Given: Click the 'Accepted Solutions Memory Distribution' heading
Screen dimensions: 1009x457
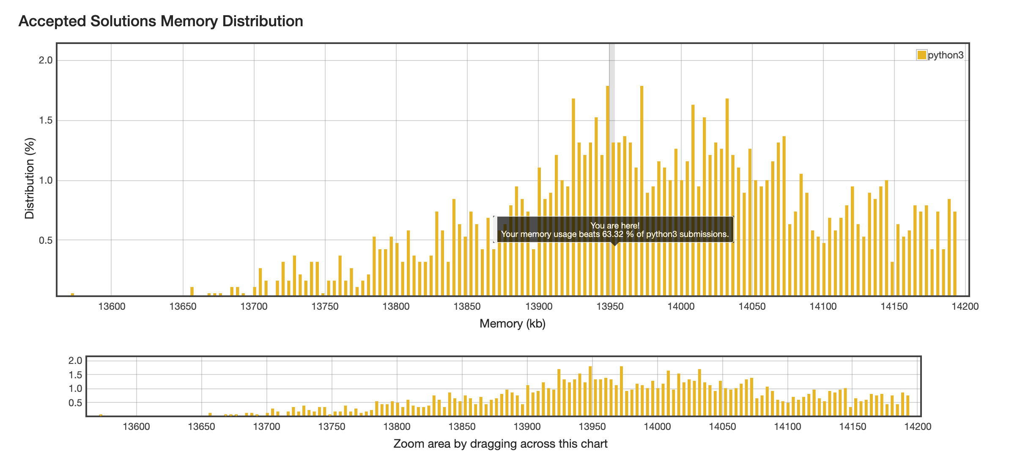Looking at the screenshot, I should click(x=161, y=21).
